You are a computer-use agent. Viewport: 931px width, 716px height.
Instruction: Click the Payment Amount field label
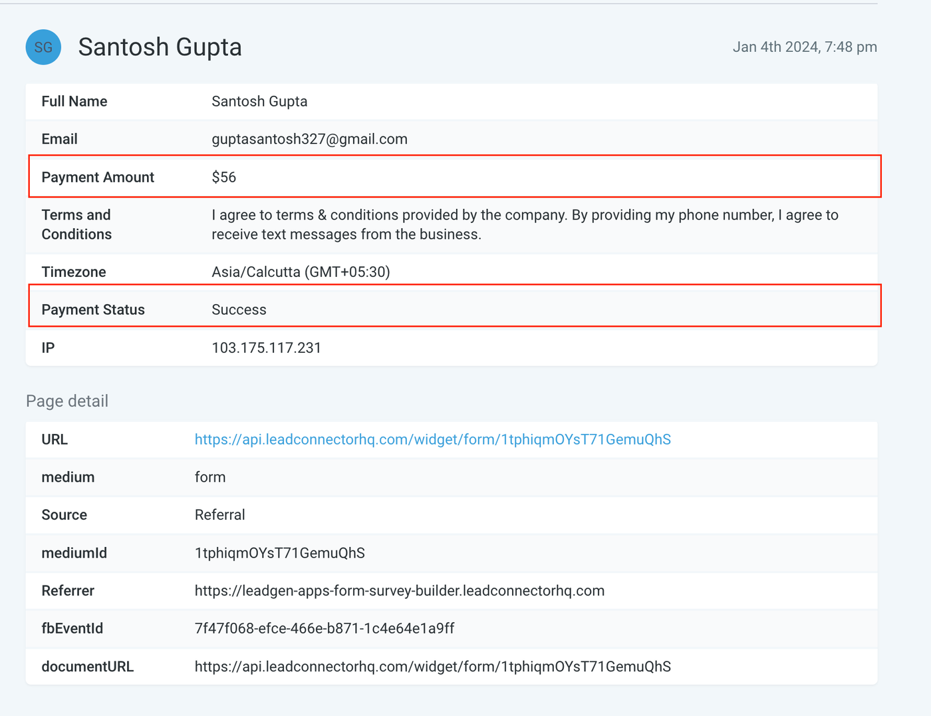(x=98, y=178)
